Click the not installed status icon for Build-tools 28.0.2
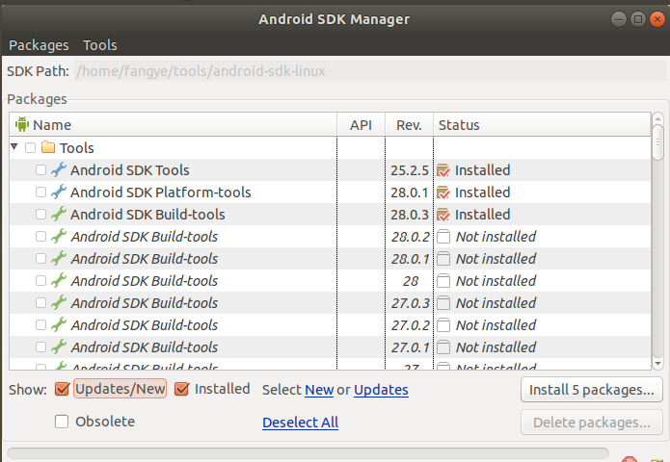Screen dimensions: 670x462 point(443,237)
